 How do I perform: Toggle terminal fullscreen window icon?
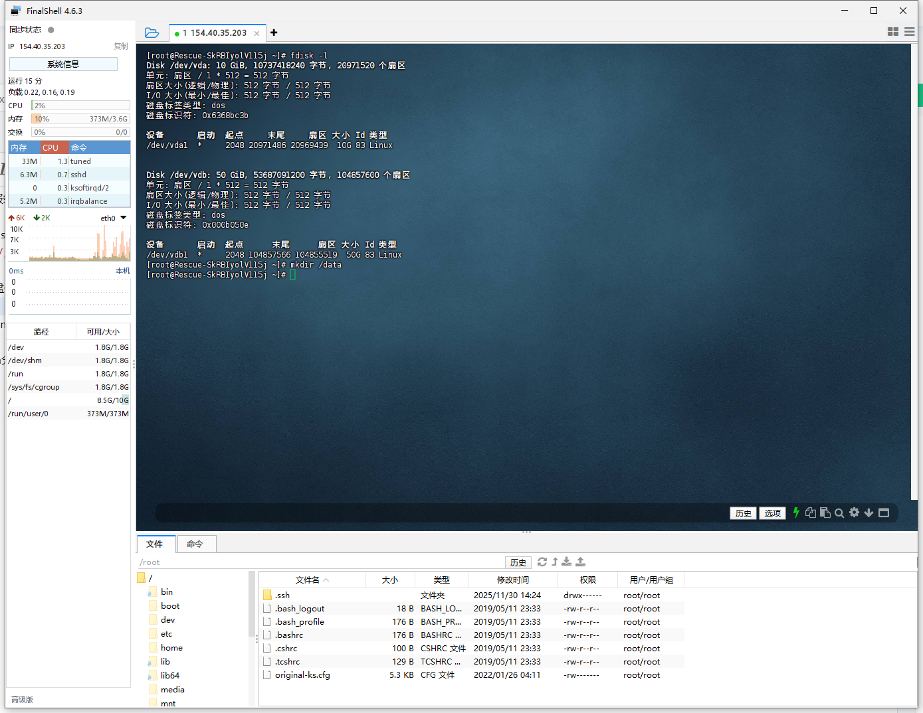tap(884, 513)
